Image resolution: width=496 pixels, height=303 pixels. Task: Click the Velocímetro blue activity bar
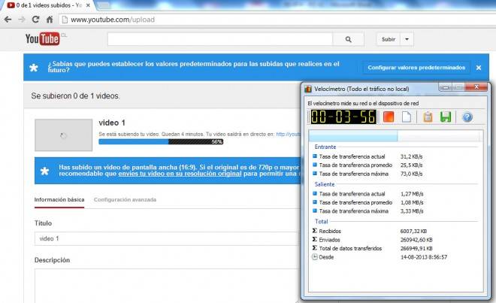tap(352, 136)
